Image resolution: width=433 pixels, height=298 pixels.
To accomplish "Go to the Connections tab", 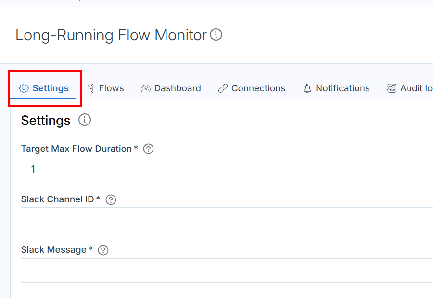I will (258, 88).
